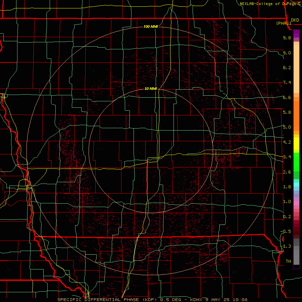Pick the pink swatch on the color scale
Viewport: 302px width, 302px height.
point(296,203)
